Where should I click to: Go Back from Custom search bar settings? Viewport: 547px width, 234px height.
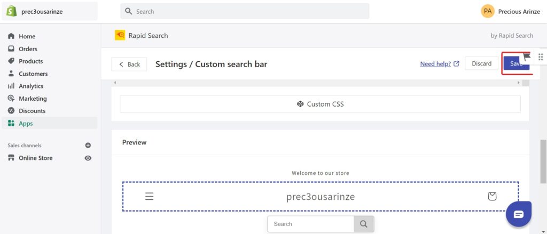coord(129,64)
